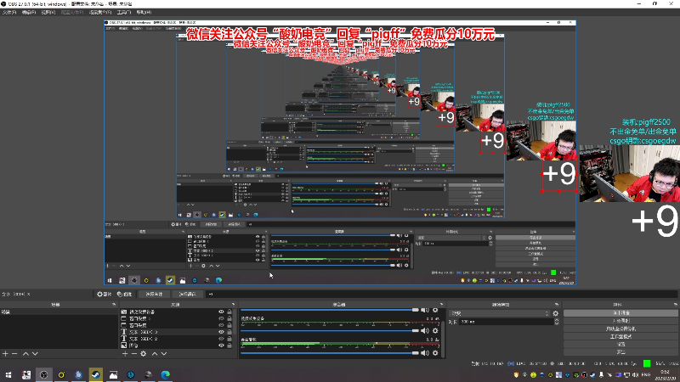Open the 编辑(E) menu
Screen dimensions: 680x382
[x=29, y=13]
